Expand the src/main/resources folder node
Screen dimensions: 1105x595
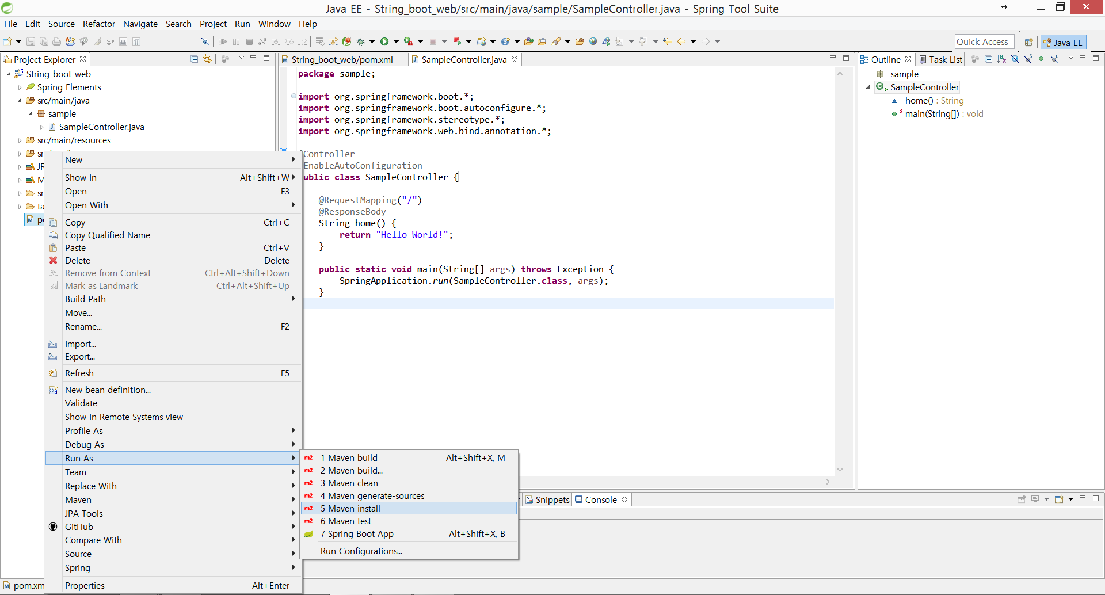[x=20, y=140]
